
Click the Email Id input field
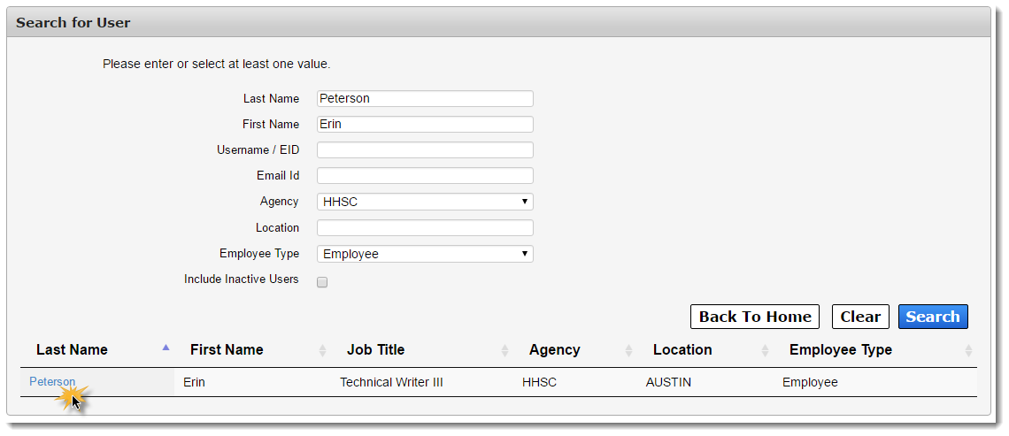(426, 176)
